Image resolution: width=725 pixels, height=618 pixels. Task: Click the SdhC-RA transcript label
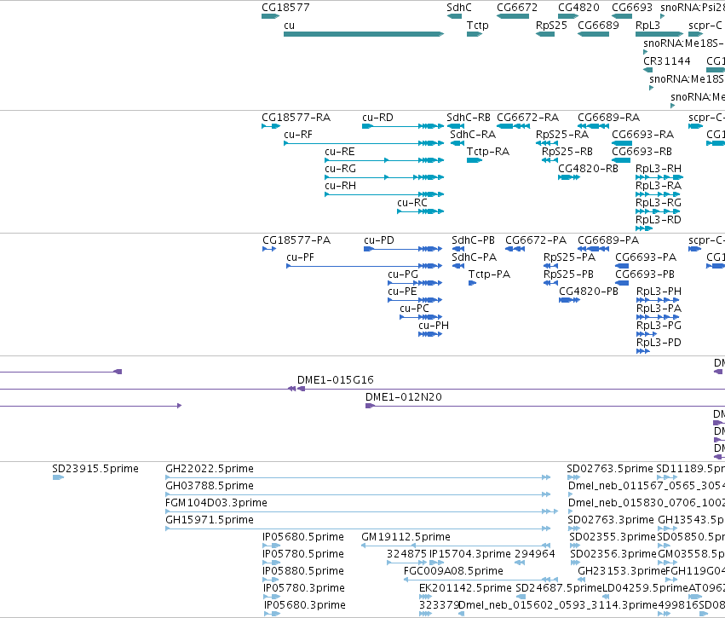pos(473,135)
